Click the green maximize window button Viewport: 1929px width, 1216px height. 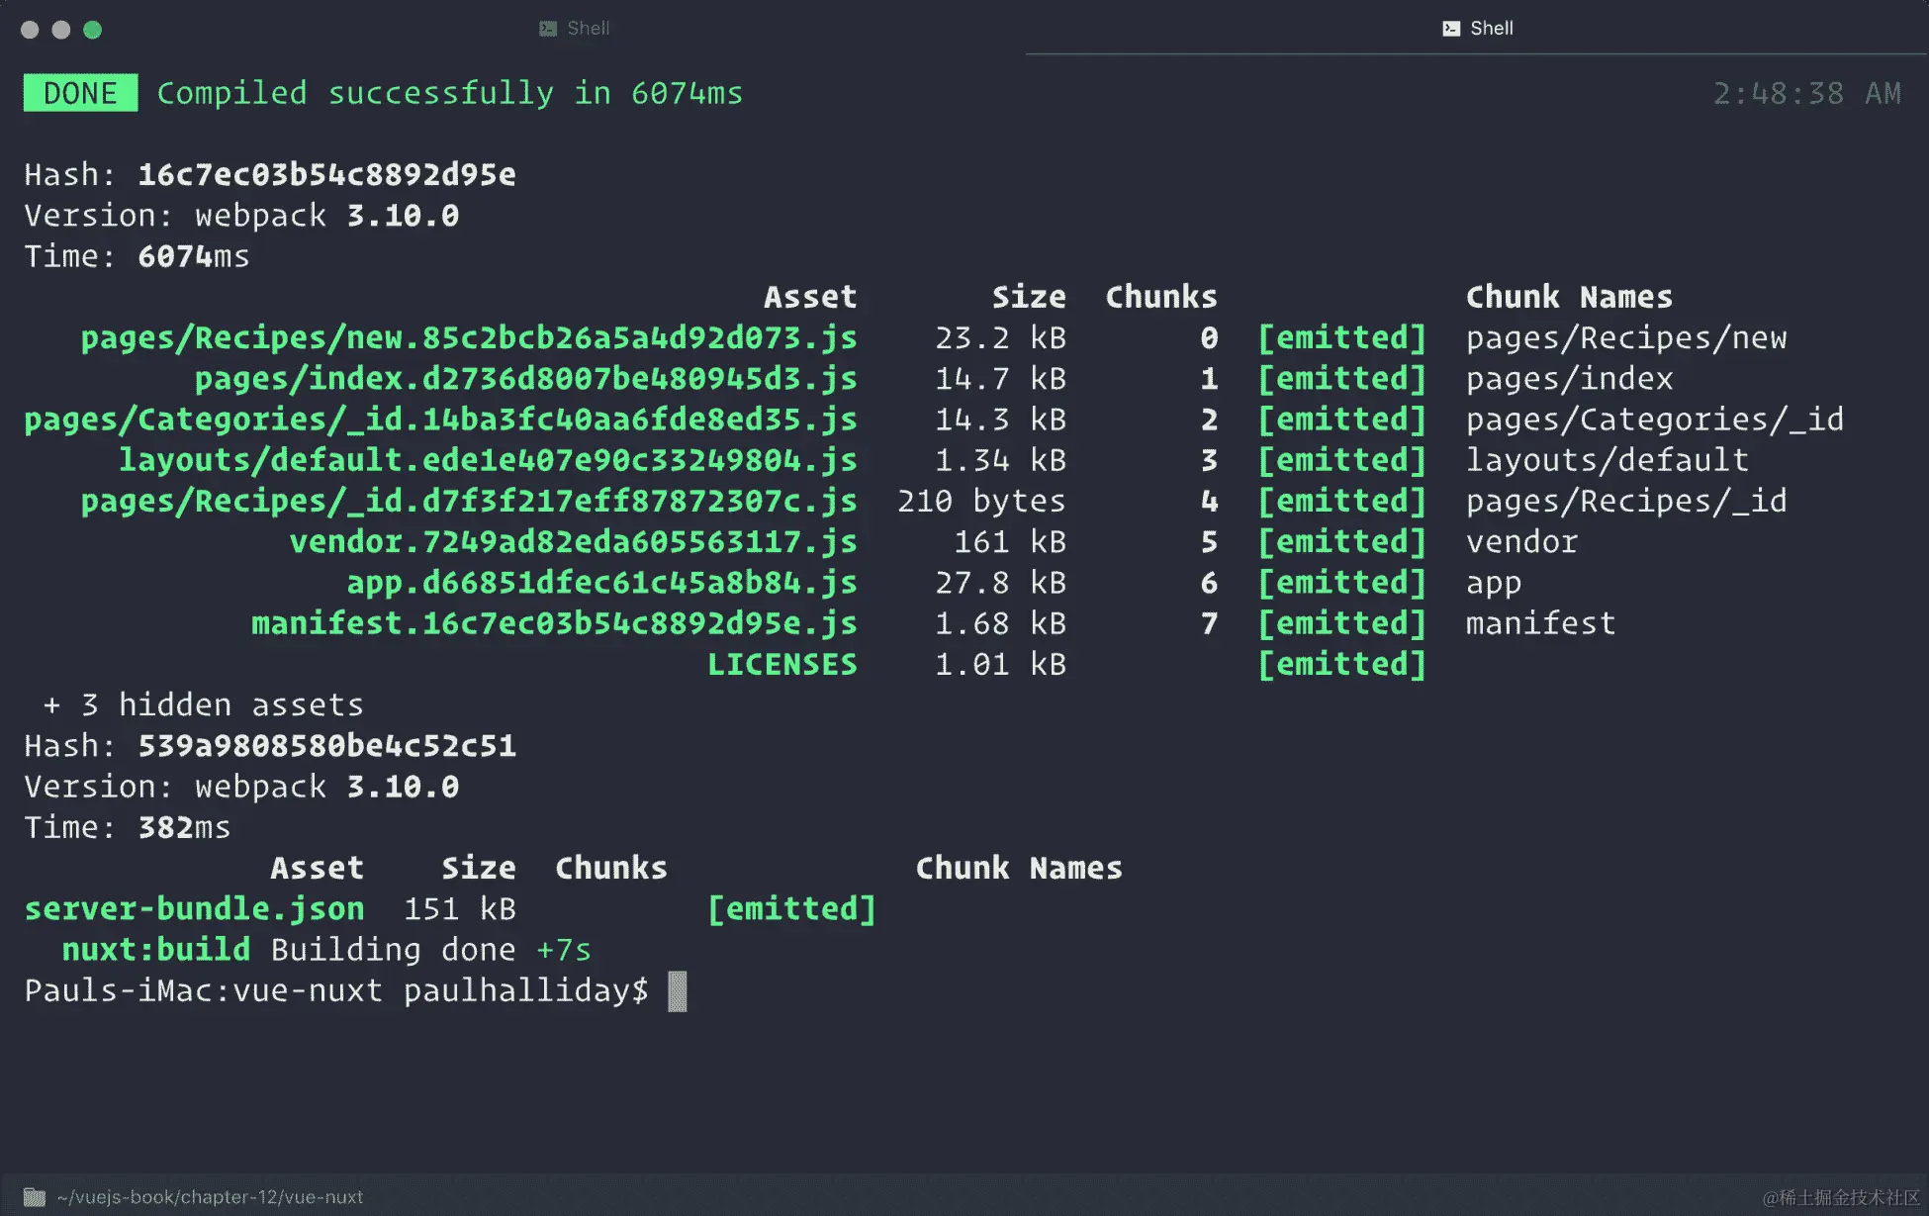click(x=93, y=30)
